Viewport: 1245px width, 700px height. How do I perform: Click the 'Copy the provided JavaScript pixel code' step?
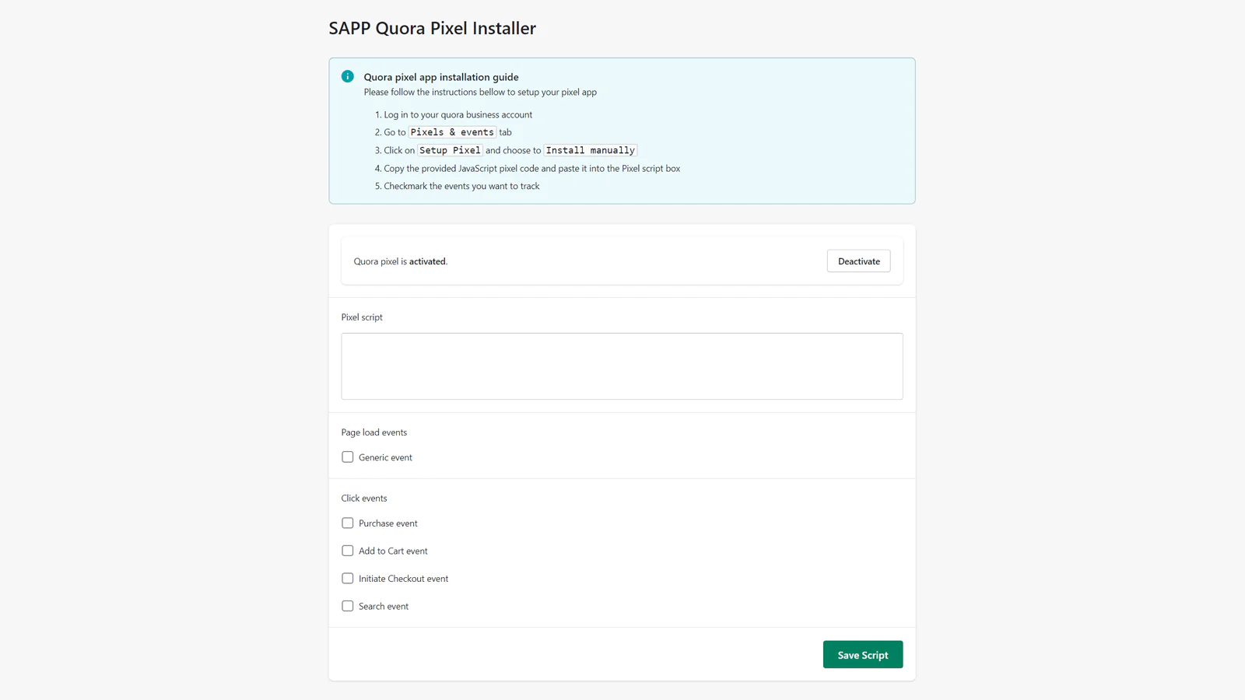coord(531,168)
